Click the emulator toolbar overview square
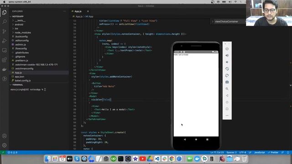 pyautogui.click(x=227, y=109)
